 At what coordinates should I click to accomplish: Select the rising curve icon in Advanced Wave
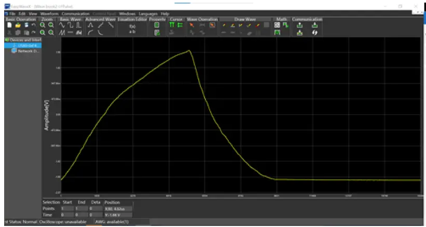[x=91, y=33]
